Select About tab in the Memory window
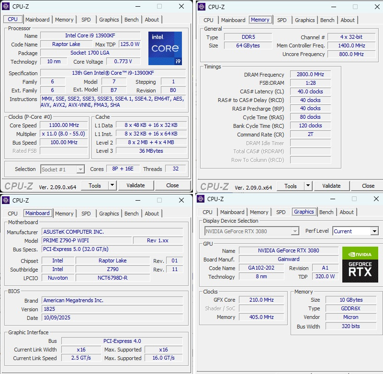The width and height of the screenshot is (383, 374). coord(348,20)
